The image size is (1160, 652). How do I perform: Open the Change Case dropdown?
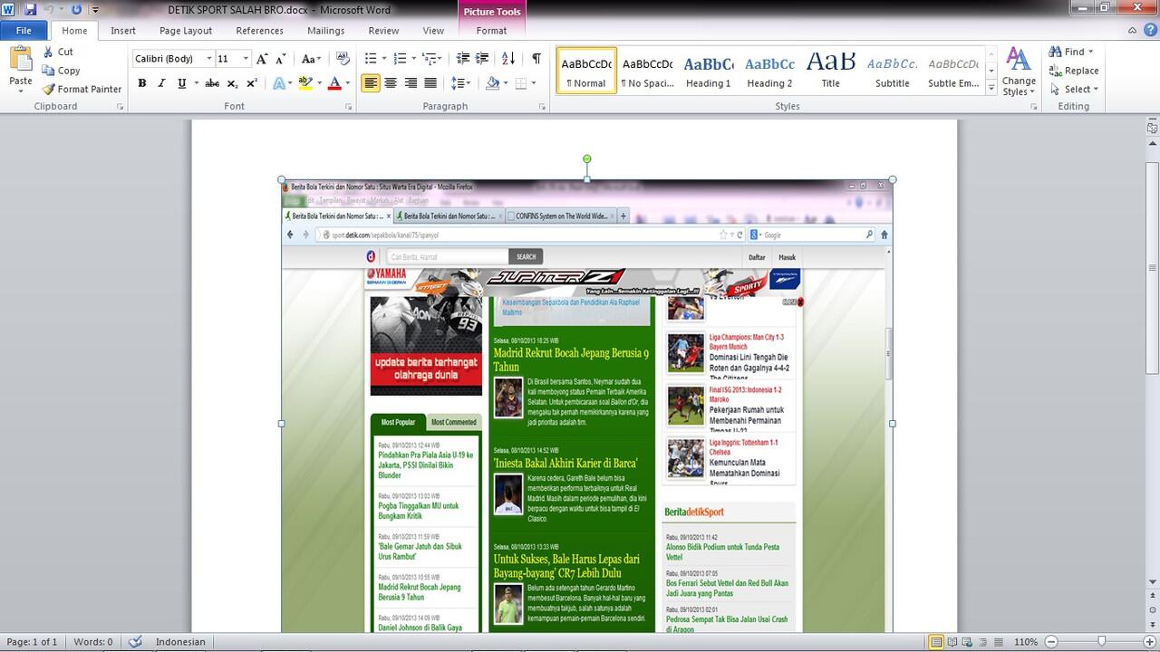311,59
